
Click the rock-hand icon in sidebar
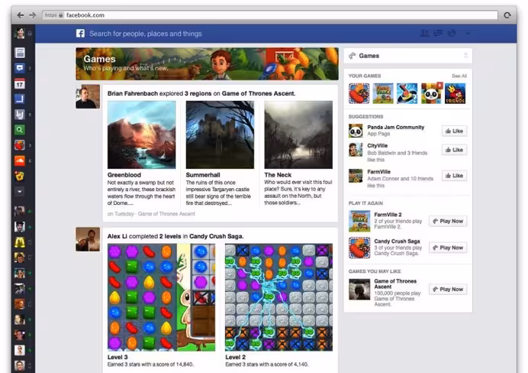click(20, 115)
